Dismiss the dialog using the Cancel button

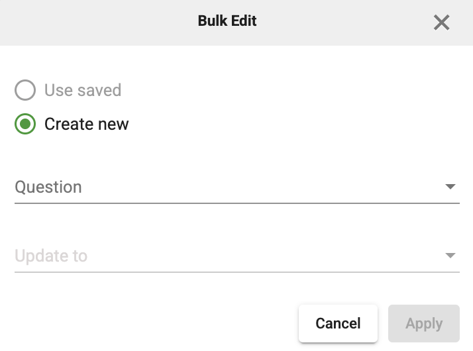pyautogui.click(x=338, y=323)
